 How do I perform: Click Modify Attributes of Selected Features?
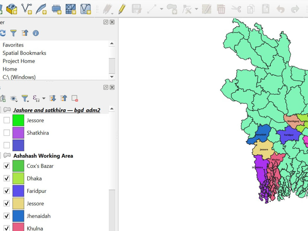point(207,9)
